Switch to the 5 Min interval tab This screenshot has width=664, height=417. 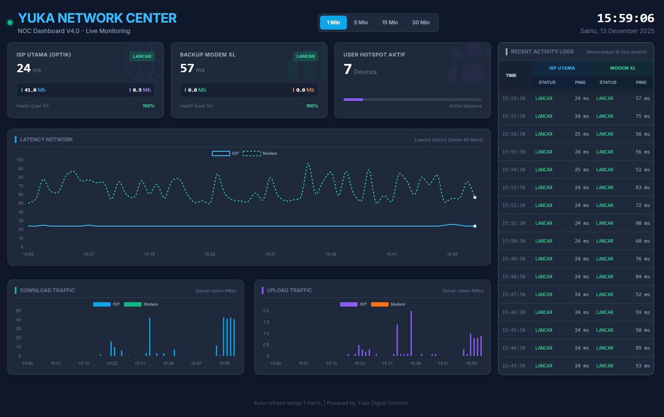click(x=361, y=22)
